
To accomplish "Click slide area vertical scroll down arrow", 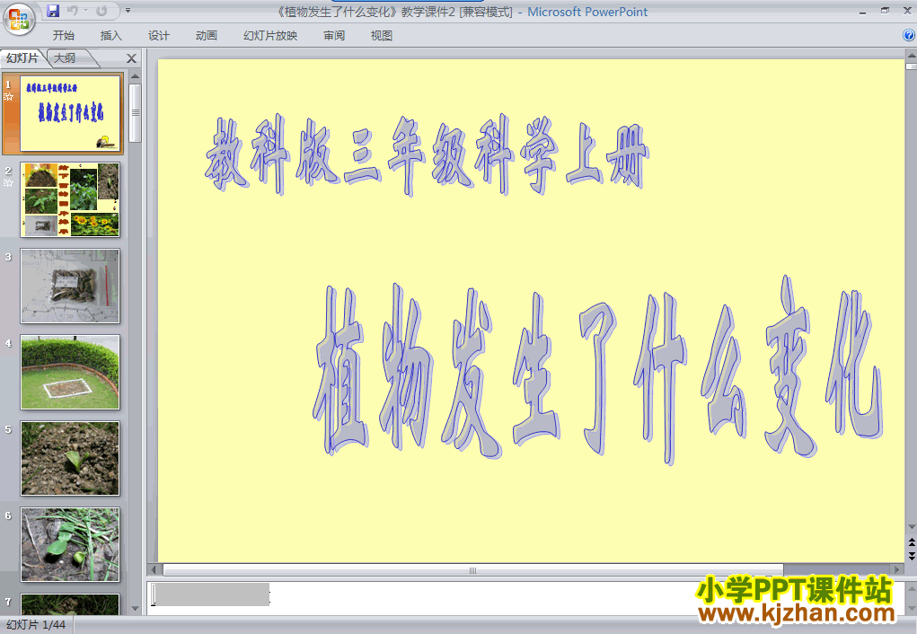I will pos(911,527).
